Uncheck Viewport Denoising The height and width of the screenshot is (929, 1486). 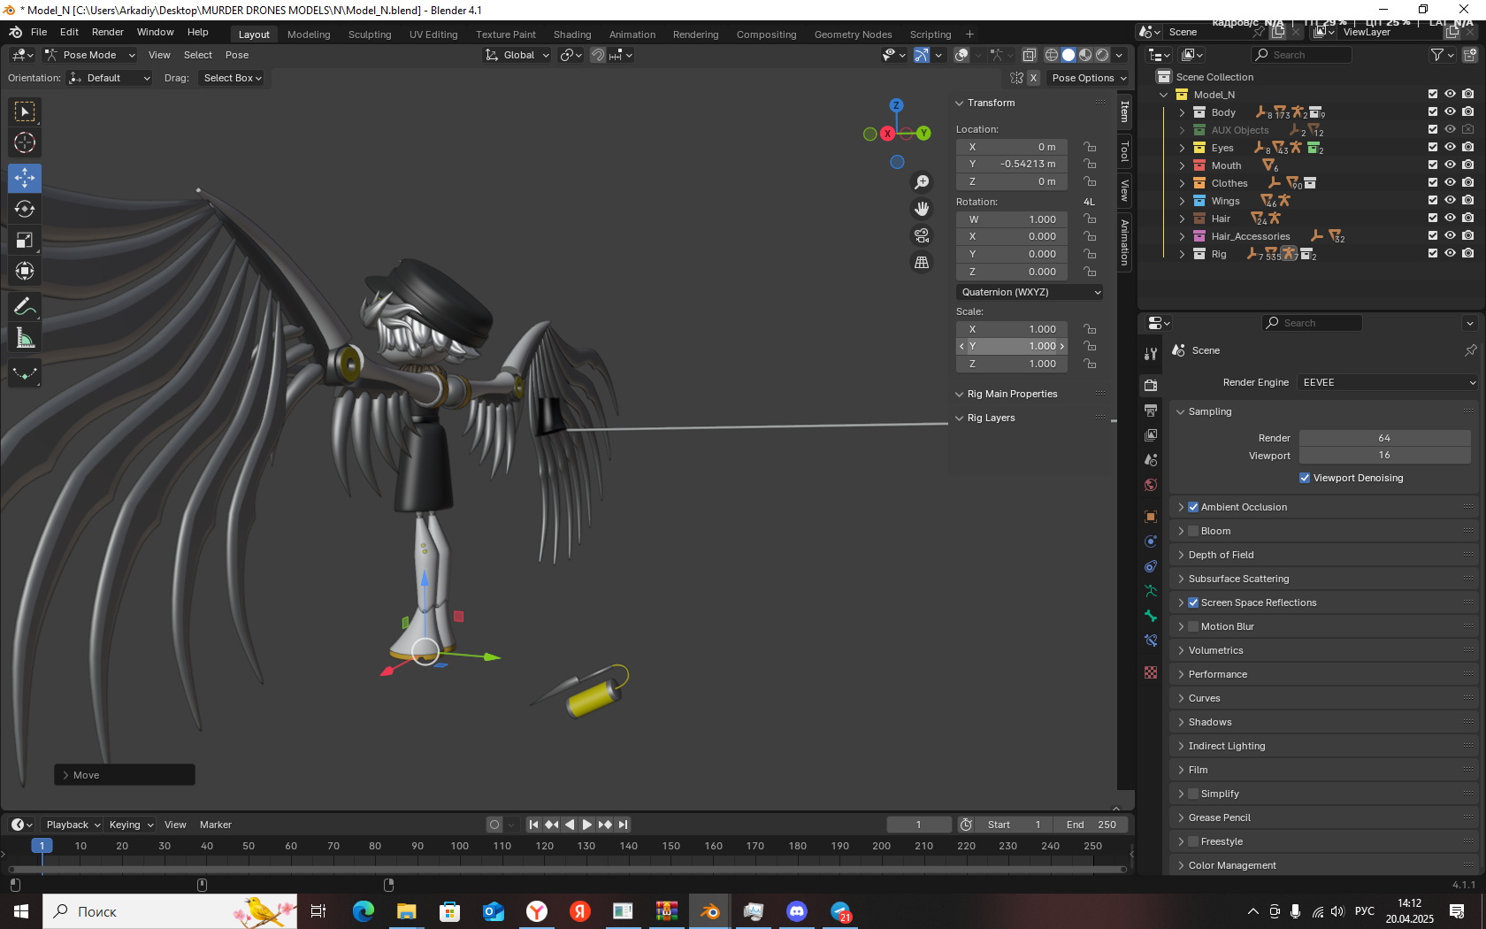[x=1305, y=478]
